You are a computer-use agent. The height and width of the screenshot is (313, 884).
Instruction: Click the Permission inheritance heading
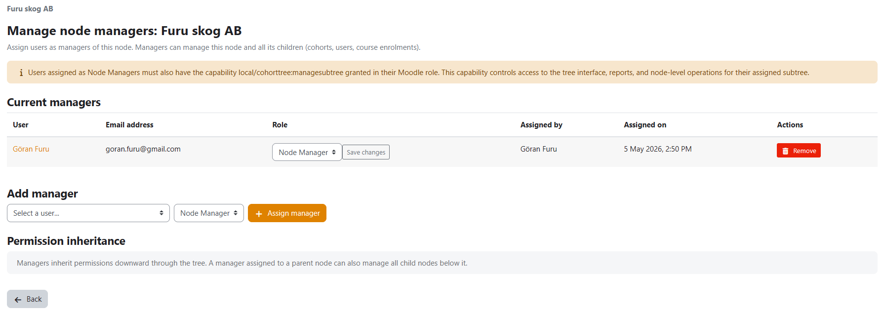point(66,241)
